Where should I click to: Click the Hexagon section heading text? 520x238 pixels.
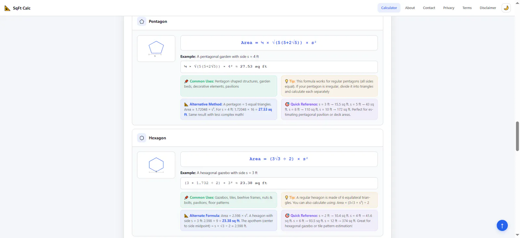157,138
